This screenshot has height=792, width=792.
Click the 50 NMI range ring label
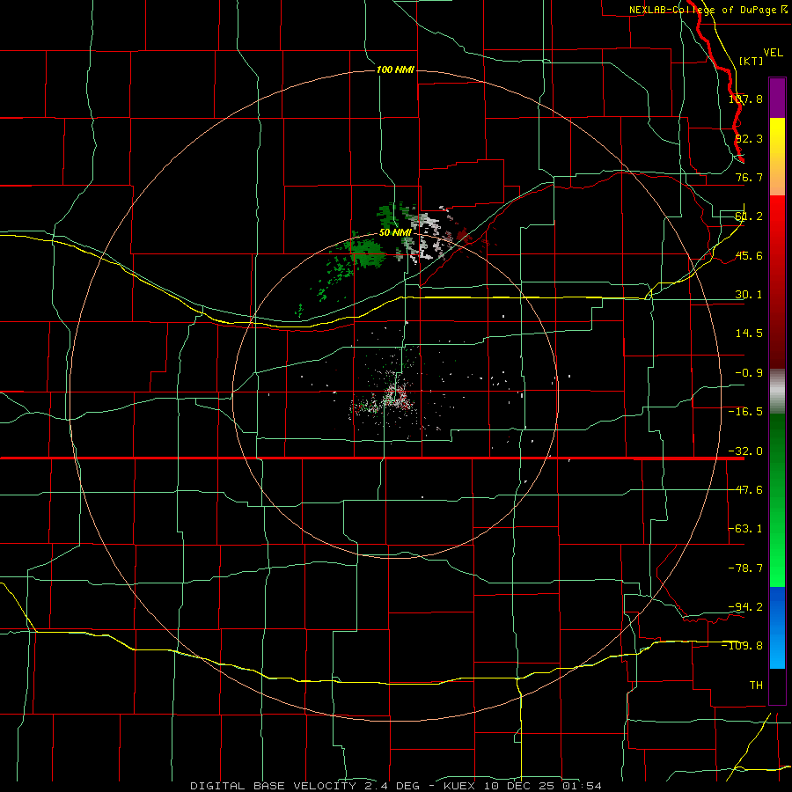(x=395, y=233)
